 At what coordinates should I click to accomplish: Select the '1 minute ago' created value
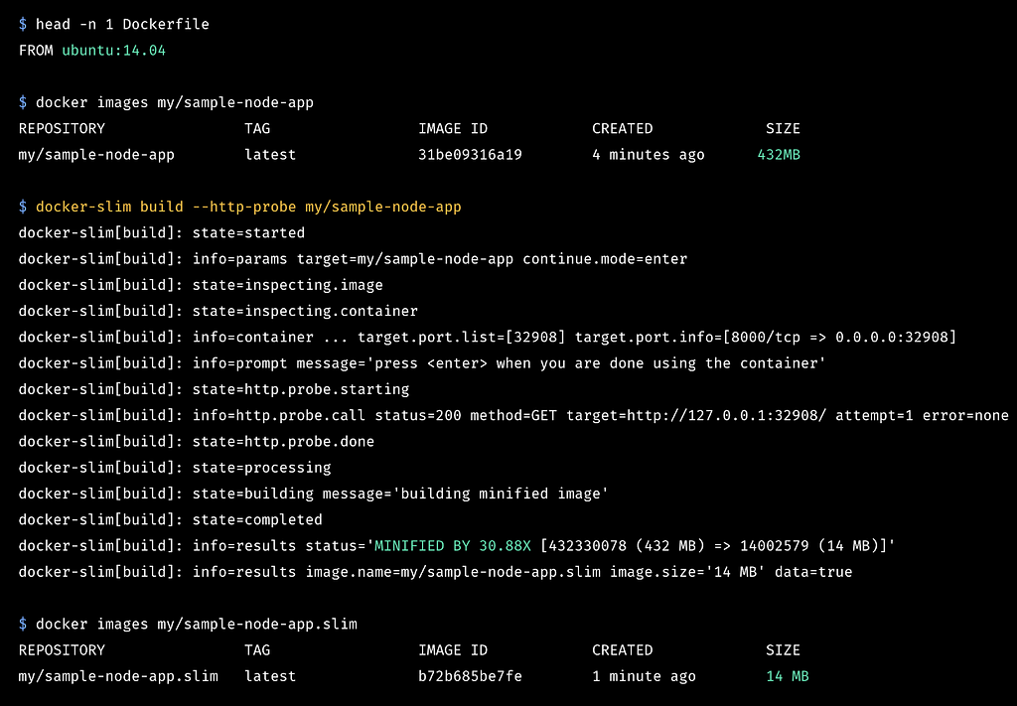point(644,676)
